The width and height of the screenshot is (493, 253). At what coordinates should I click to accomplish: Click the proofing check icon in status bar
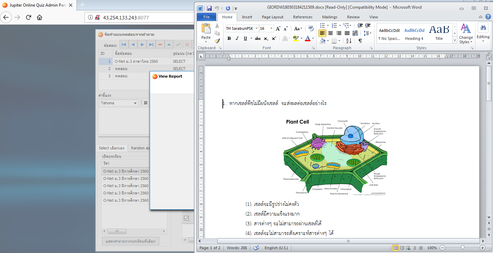[256, 248]
